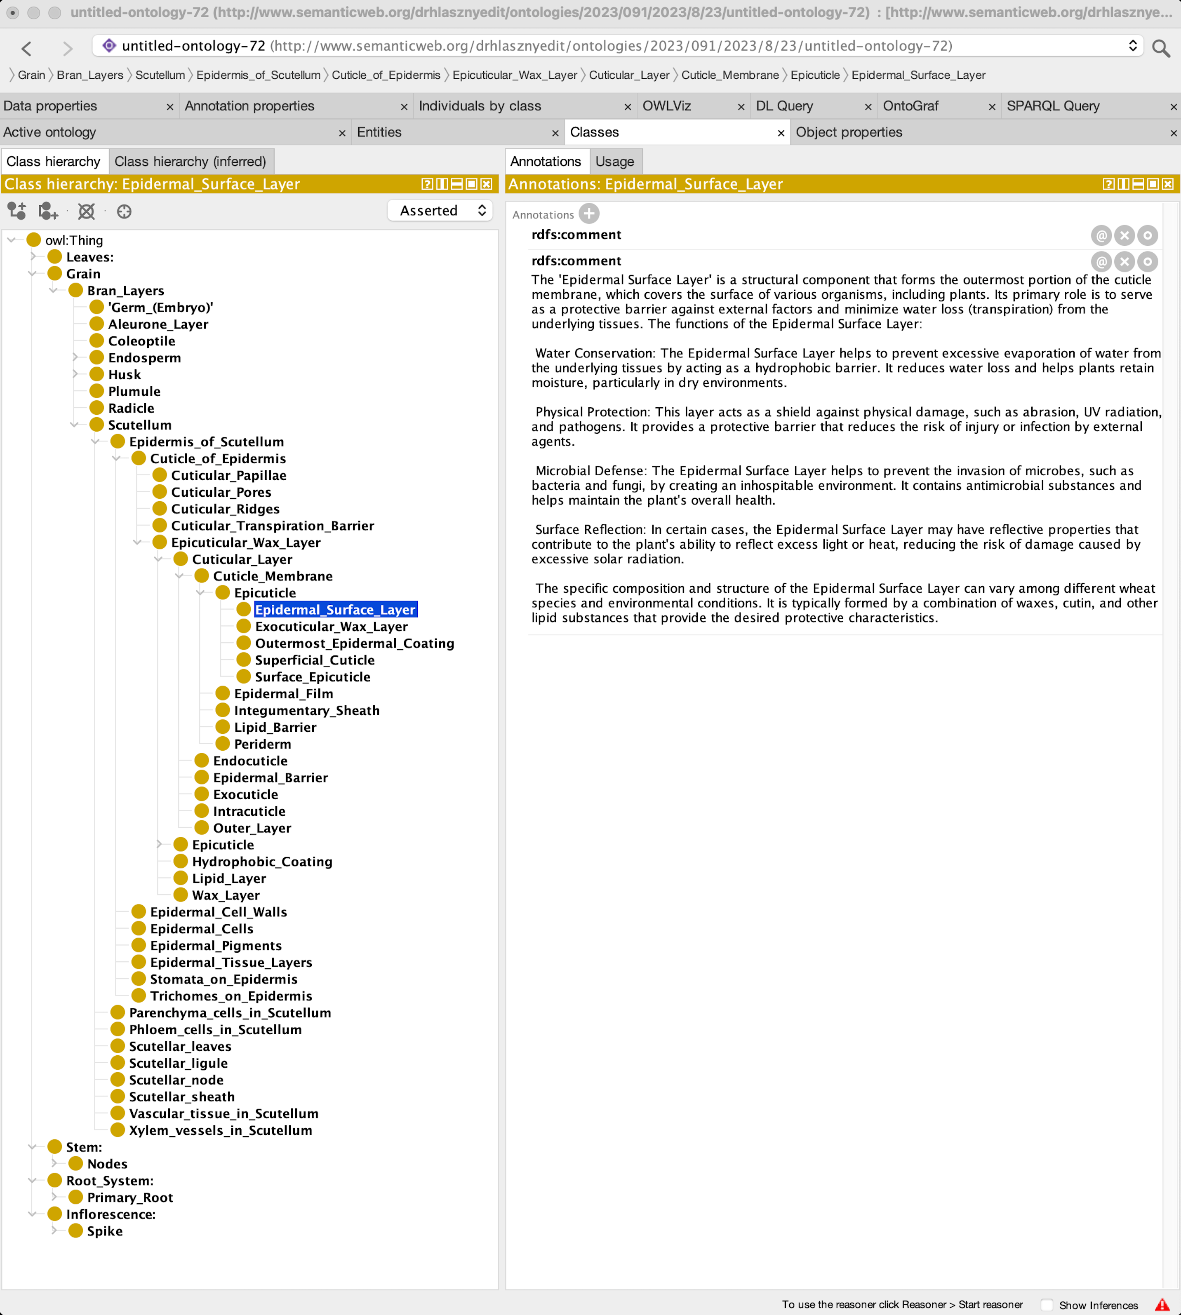
Task: Click the Add subclass icon
Action: tap(17, 211)
